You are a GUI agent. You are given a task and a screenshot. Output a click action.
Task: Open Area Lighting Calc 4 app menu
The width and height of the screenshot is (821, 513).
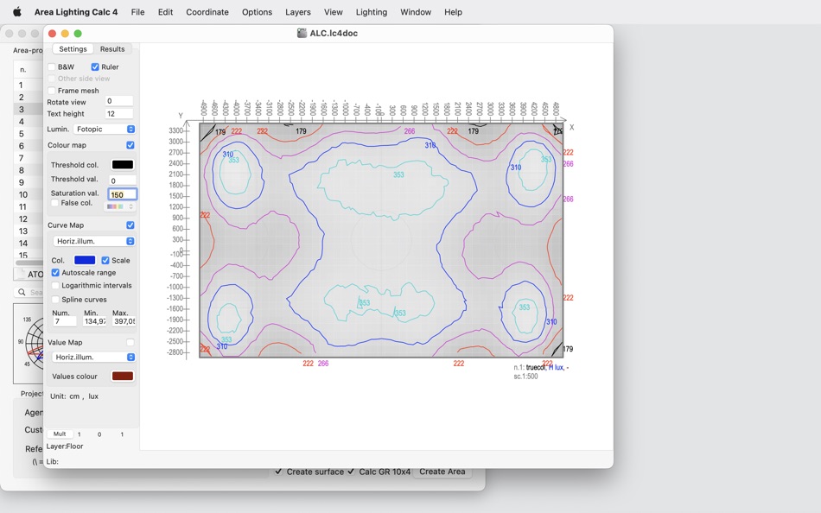point(76,12)
